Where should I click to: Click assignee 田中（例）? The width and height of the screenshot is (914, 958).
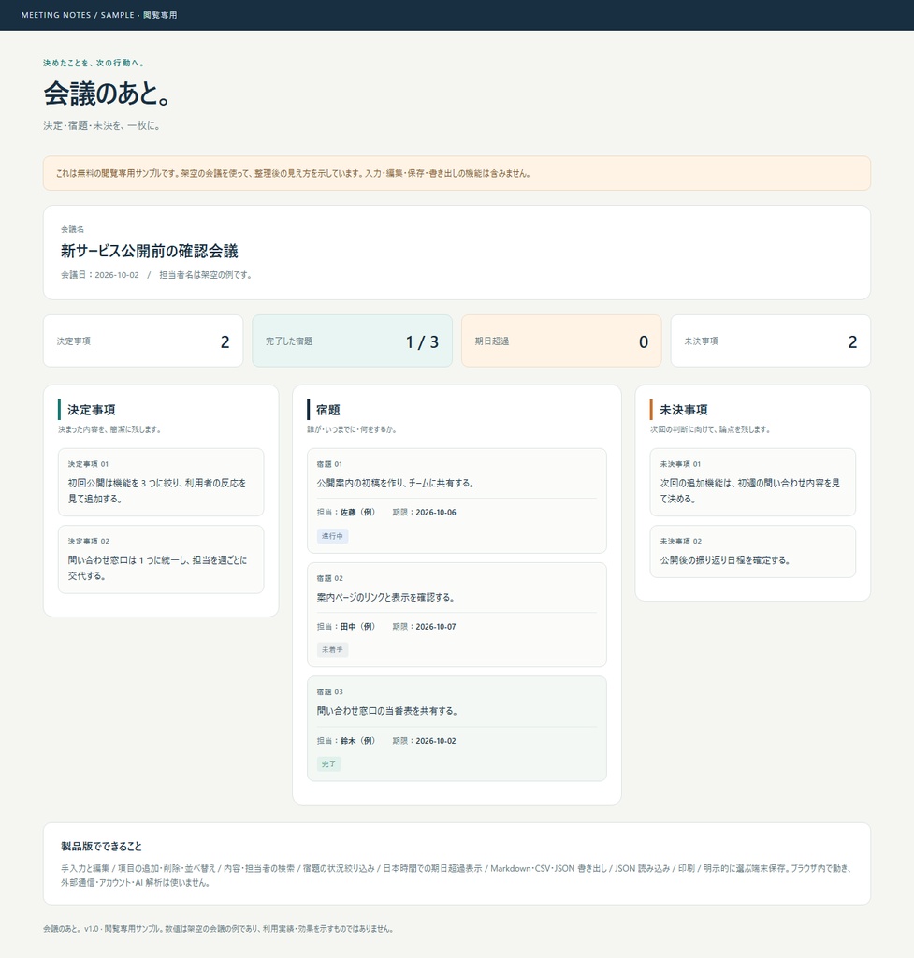click(x=358, y=627)
